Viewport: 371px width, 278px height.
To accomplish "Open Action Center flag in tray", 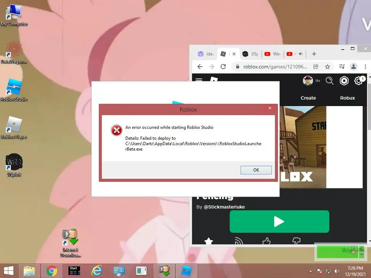I will click(320, 271).
